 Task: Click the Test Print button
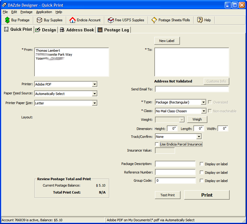pyautogui.click(x=167, y=195)
